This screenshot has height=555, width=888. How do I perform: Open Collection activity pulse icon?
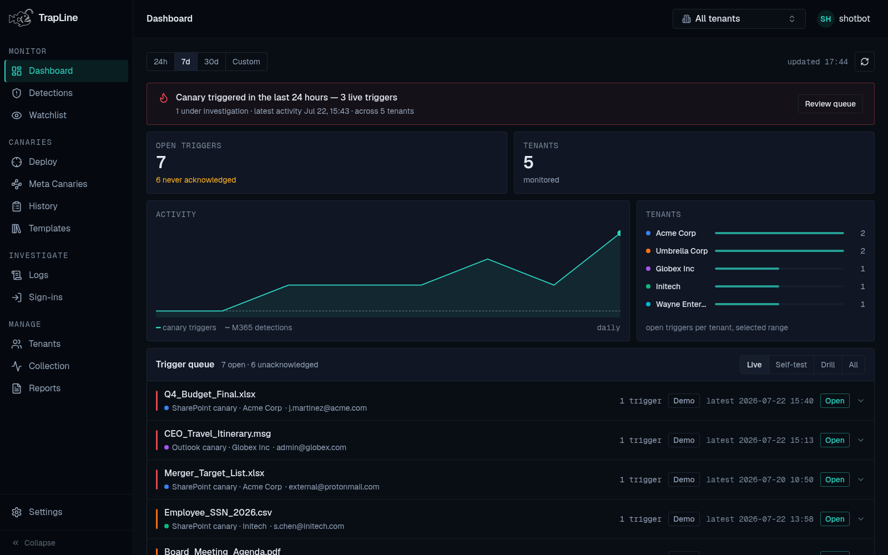[17, 366]
